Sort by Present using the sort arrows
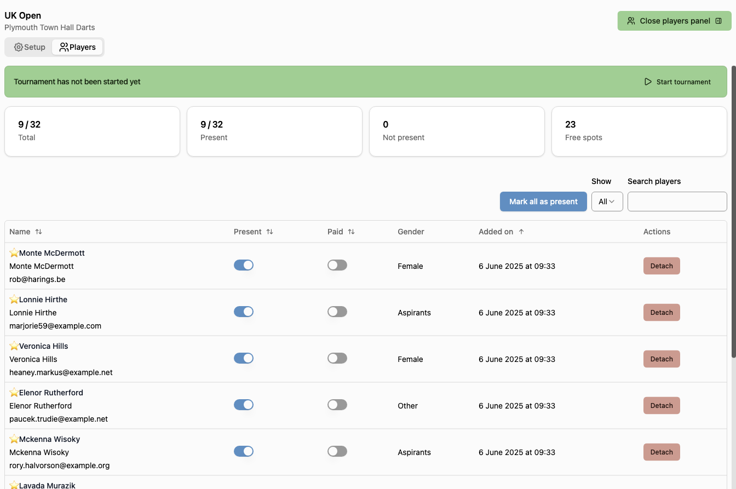The height and width of the screenshot is (489, 736). [269, 232]
